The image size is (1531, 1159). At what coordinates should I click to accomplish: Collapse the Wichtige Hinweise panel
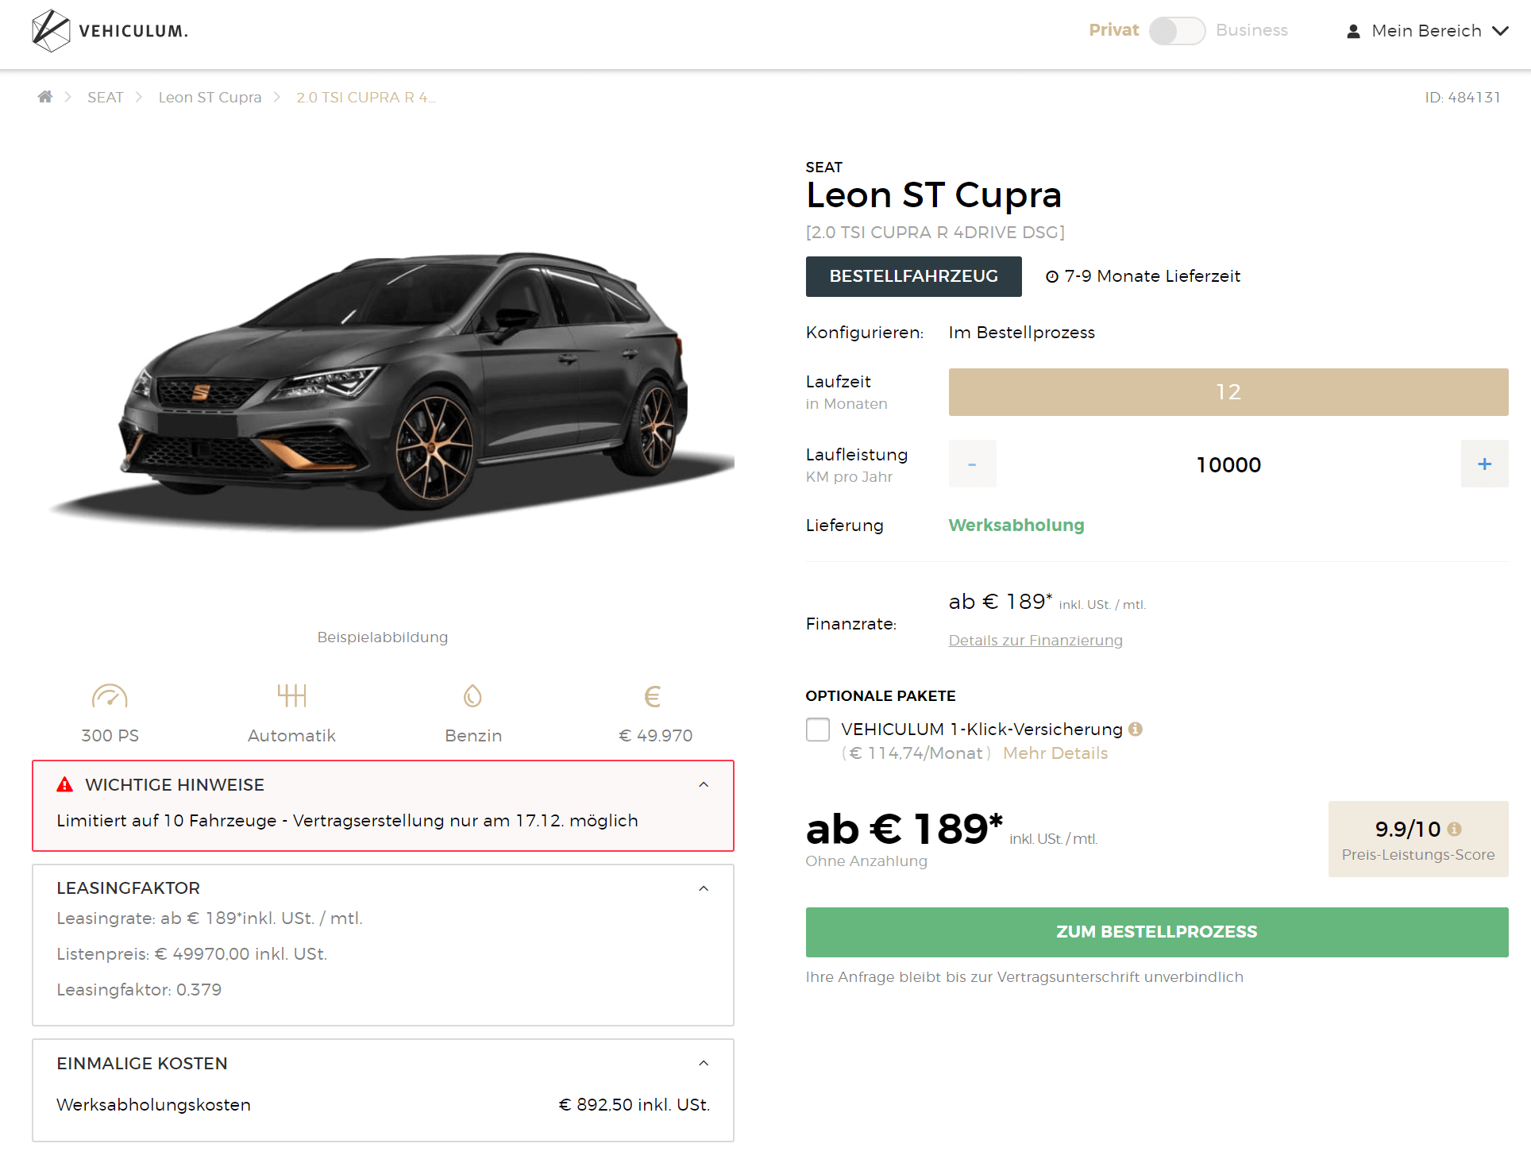pos(704,784)
